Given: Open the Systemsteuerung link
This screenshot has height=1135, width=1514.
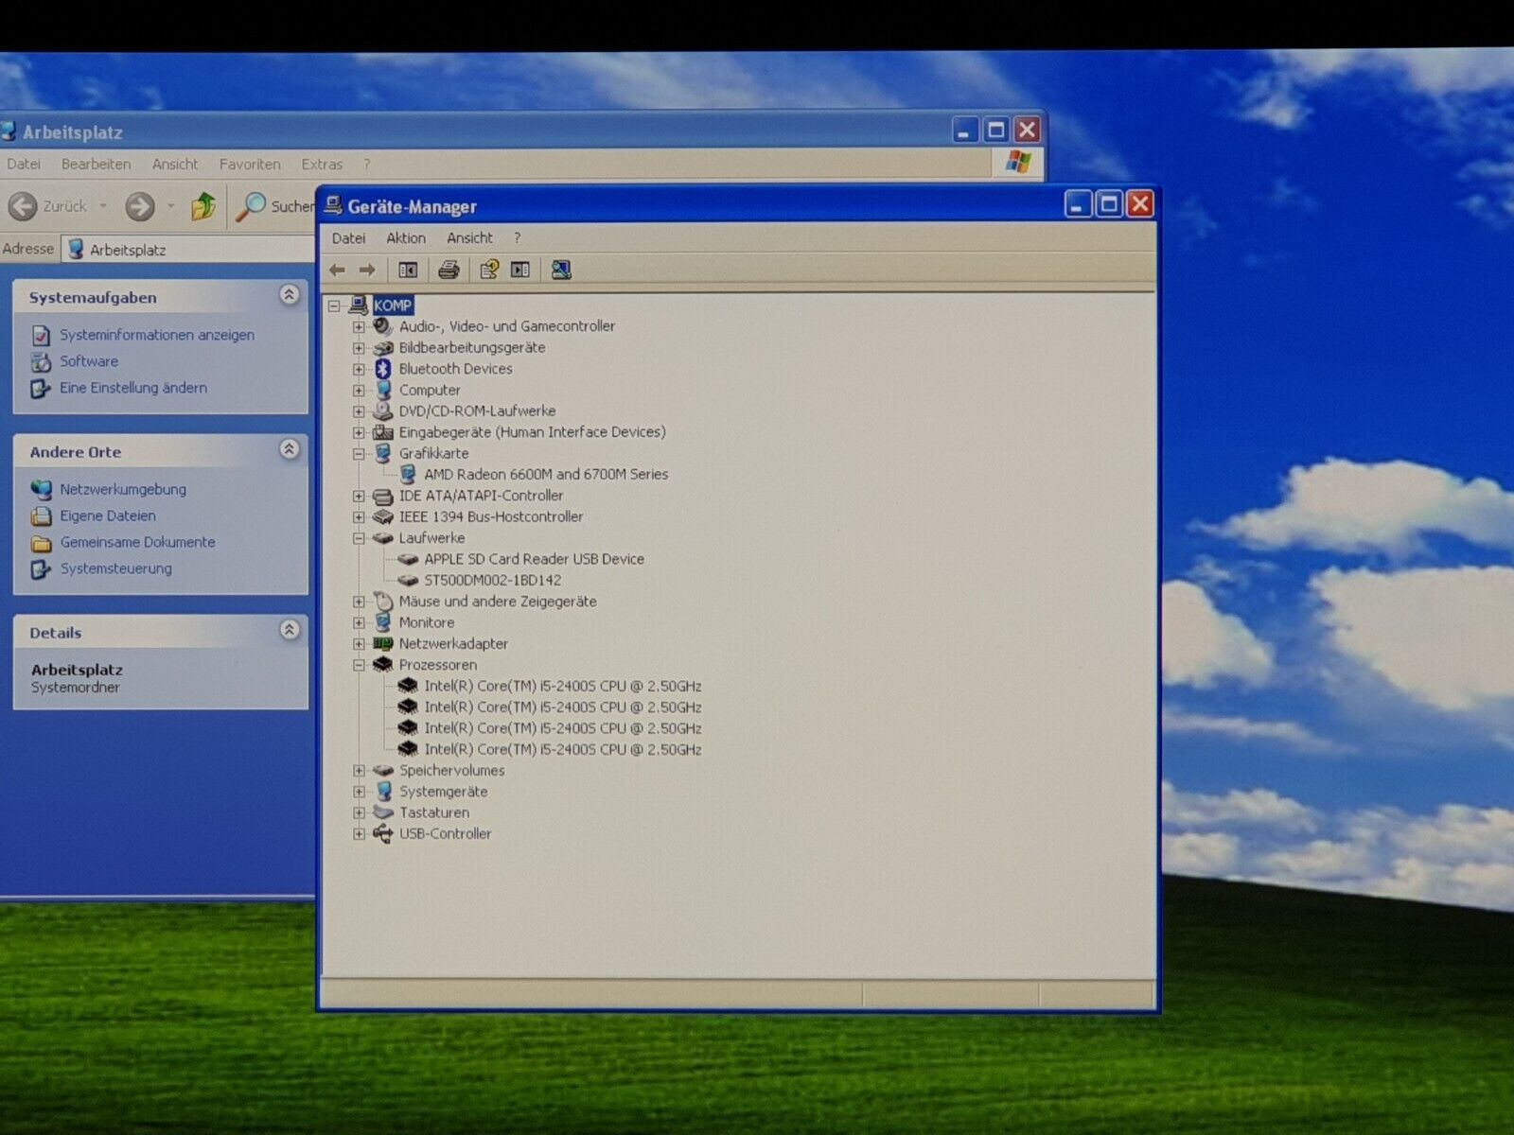Looking at the screenshot, I should click(x=115, y=568).
